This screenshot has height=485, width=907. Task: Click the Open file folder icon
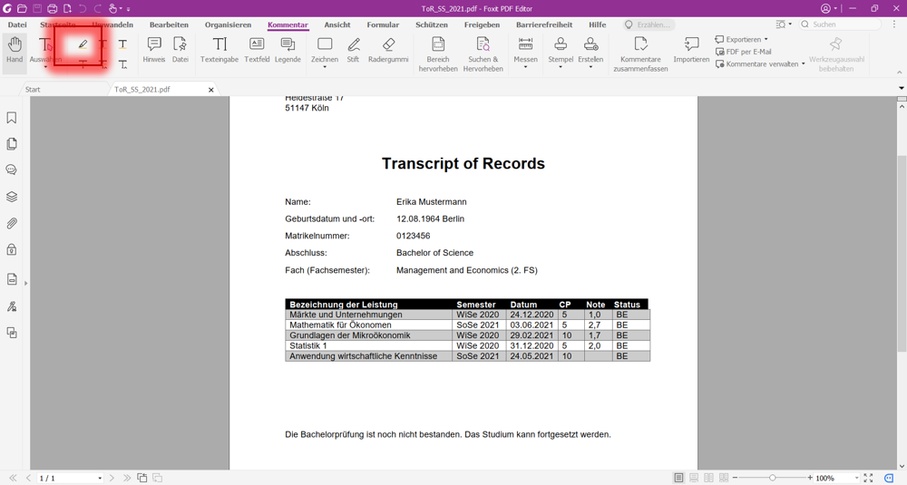22,9
